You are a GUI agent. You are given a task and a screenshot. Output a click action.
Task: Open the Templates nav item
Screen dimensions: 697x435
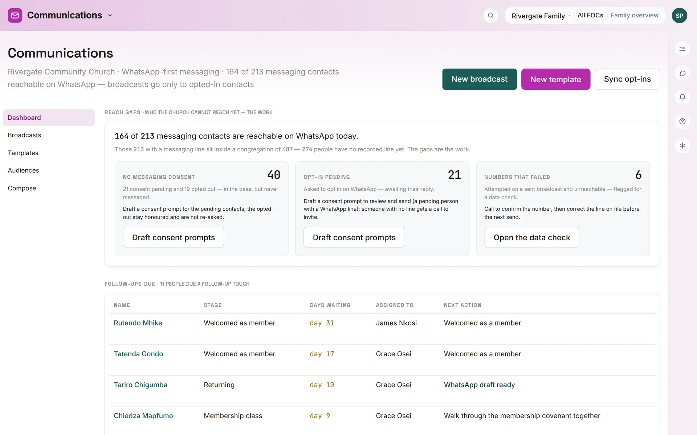(49, 153)
